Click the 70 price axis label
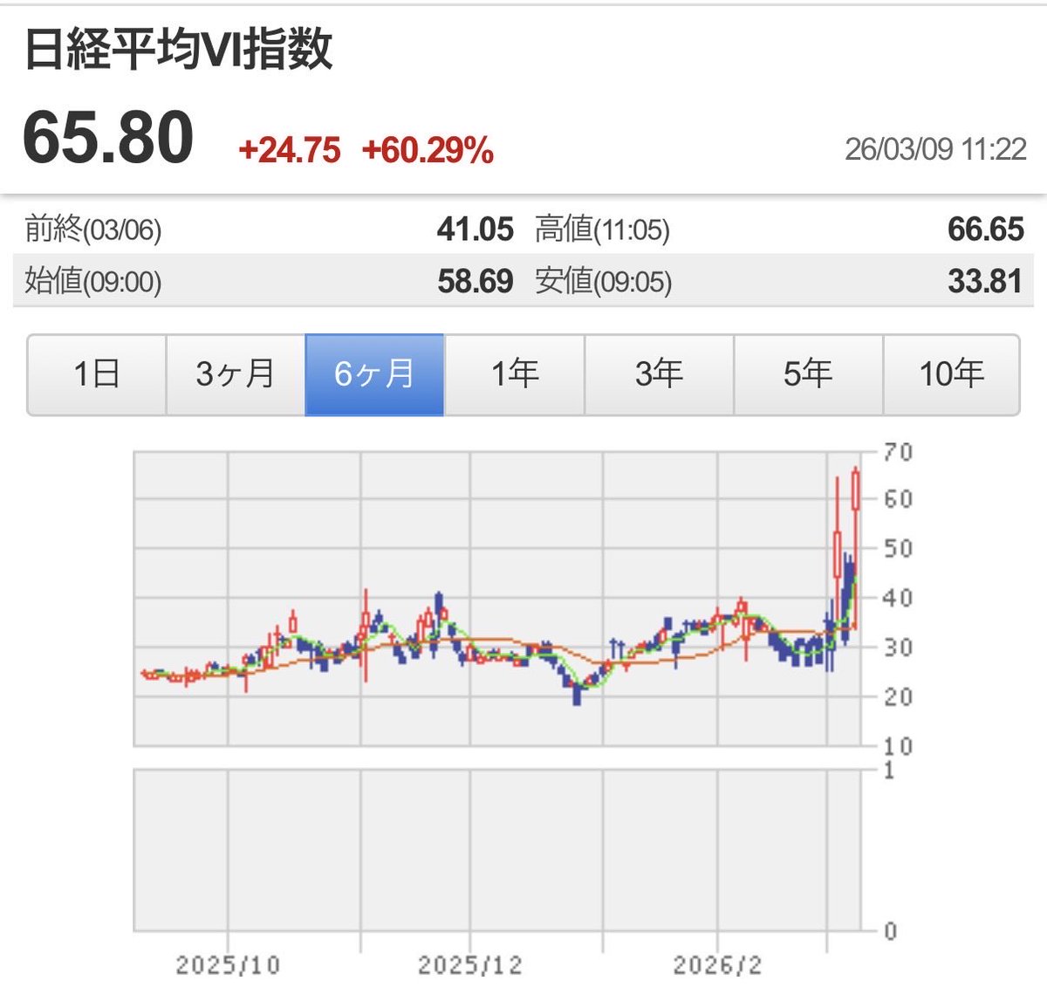 898,452
